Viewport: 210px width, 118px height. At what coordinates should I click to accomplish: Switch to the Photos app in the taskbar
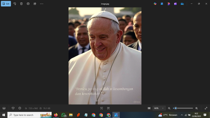click(x=116, y=115)
